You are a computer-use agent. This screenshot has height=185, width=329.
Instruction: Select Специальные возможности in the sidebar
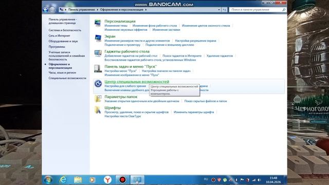click(67, 78)
